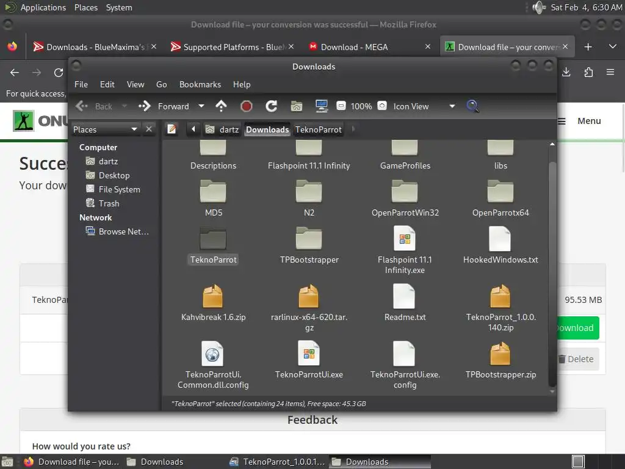The width and height of the screenshot is (625, 469).
Task: Open the File menu in Downloads window
Action: tap(81, 84)
